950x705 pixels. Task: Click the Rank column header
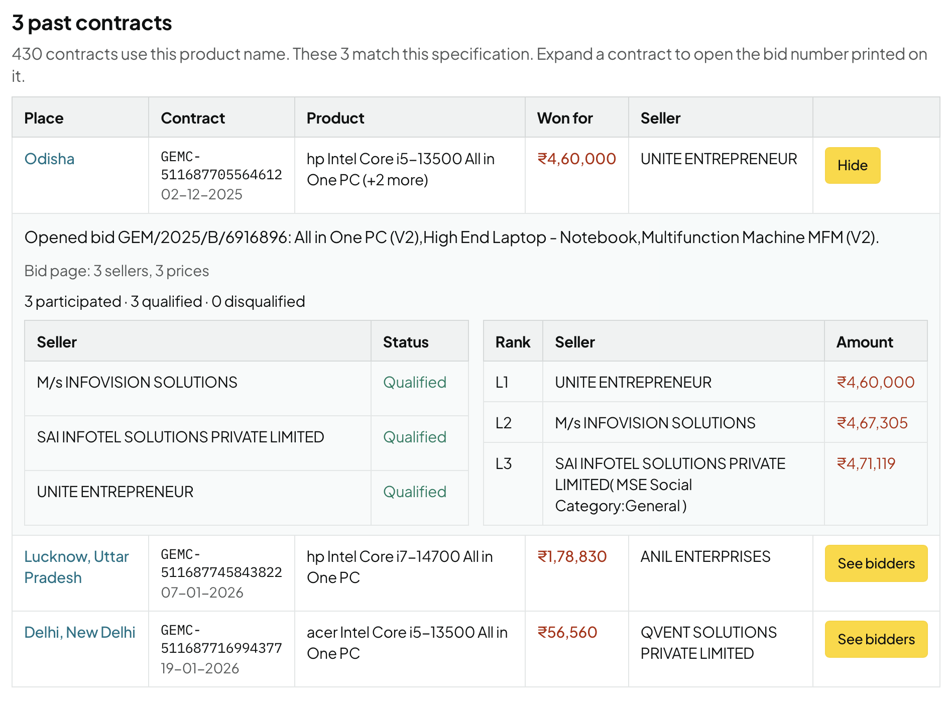tap(513, 341)
